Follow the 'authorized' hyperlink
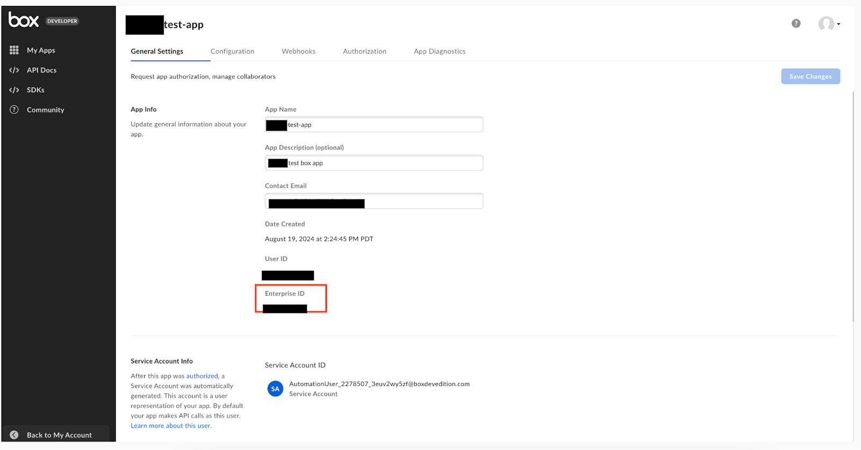The height and width of the screenshot is (450, 861). tap(202, 376)
